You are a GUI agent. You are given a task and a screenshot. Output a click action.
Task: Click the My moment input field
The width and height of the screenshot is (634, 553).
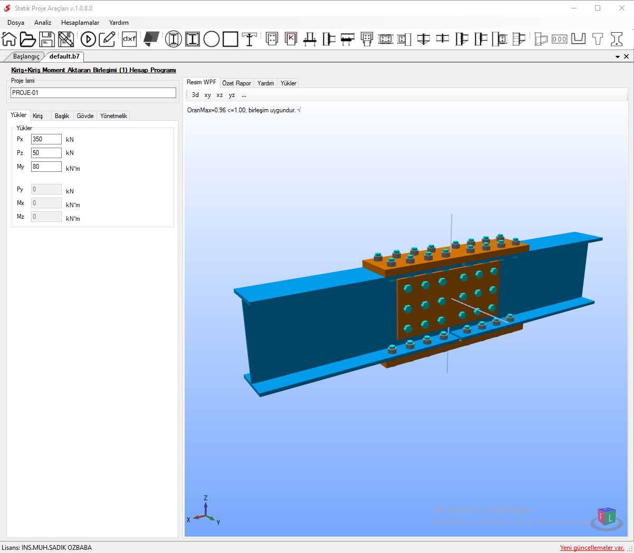pos(46,167)
